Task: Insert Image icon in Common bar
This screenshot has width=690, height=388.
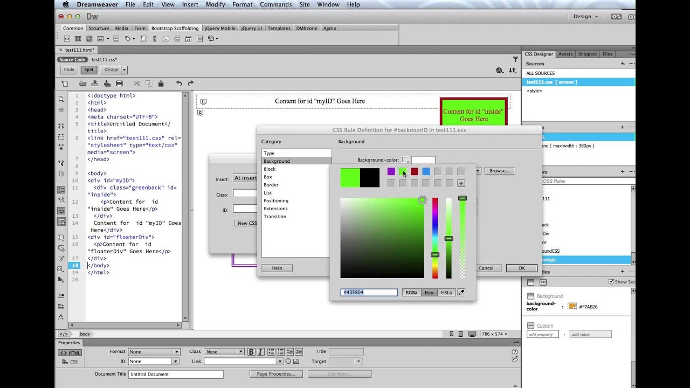Action: 100,39
